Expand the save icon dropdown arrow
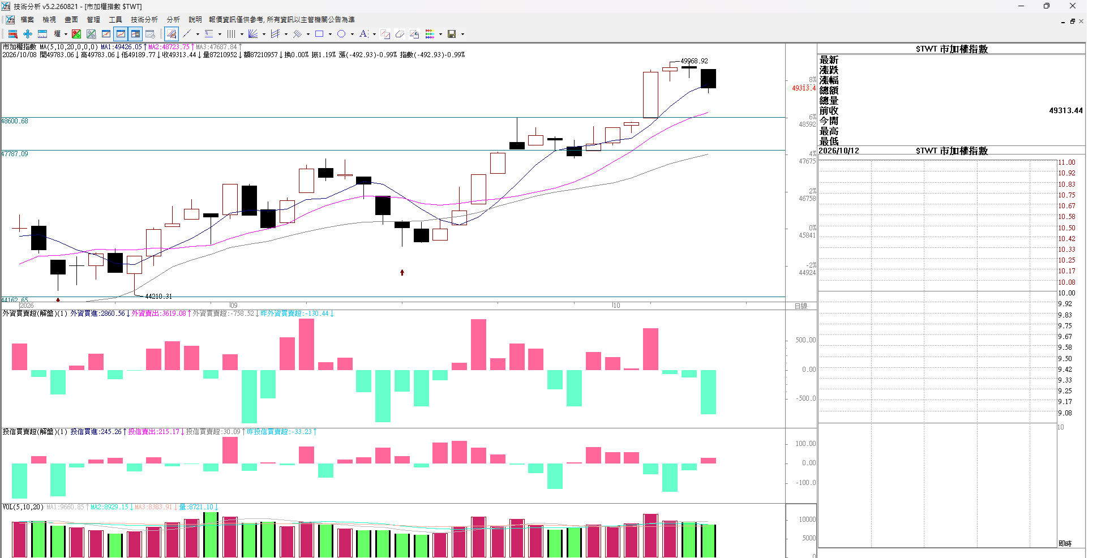 click(462, 34)
